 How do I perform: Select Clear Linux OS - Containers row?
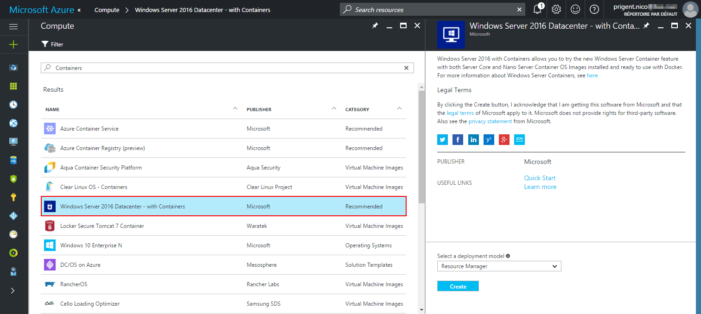tap(223, 187)
